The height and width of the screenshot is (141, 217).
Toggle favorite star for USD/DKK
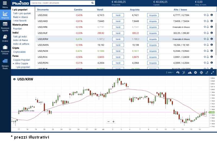[205, 15]
